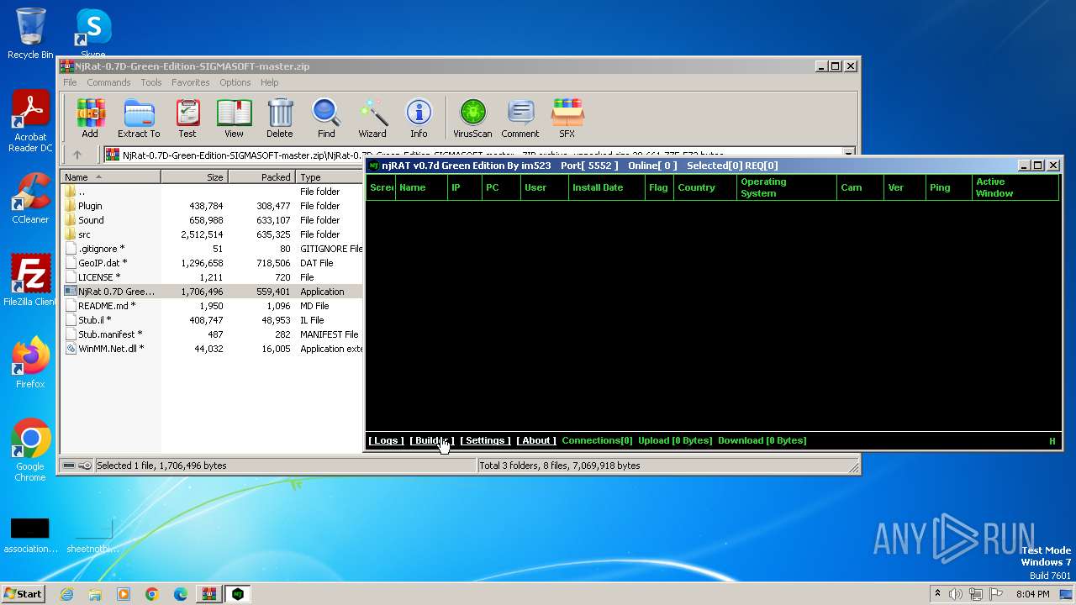Sort files by Name column header
This screenshot has height=605, width=1076.
[x=110, y=177]
